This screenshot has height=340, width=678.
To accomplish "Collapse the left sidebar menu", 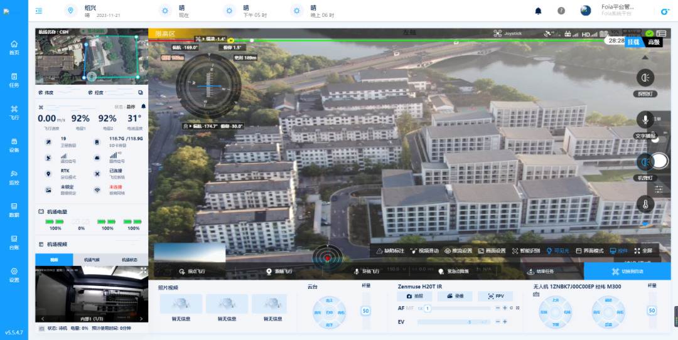I will click(39, 11).
